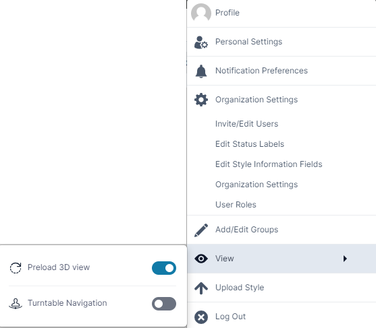Click the pencil icon for Add/Edit Groups
Screen dimensions: 376x328
click(201, 230)
